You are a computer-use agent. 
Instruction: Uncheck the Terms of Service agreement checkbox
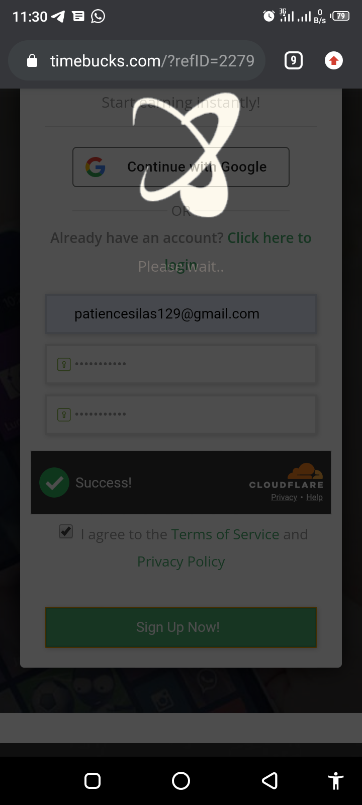(66, 531)
